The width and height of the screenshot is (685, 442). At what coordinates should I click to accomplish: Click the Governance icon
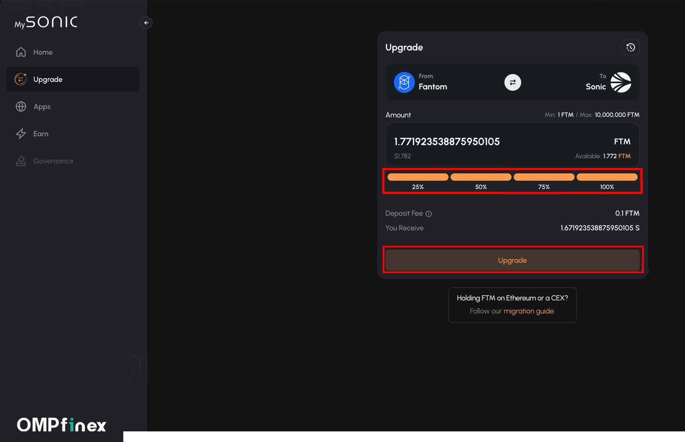coord(21,161)
